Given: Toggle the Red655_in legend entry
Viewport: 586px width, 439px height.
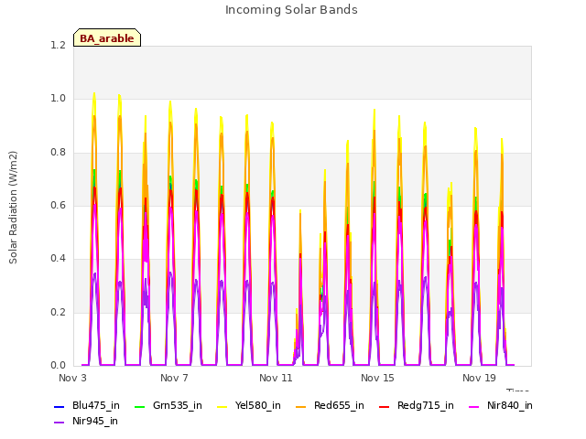Looking at the screenshot, I should (330, 406).
